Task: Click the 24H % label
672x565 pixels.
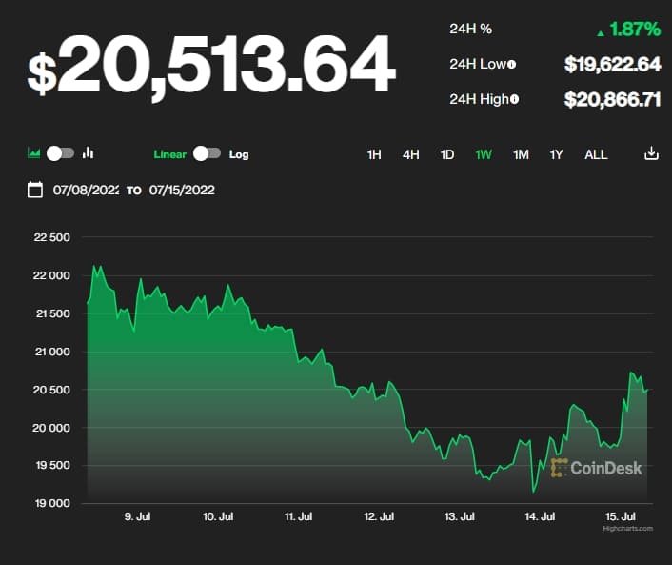Action: 470,30
